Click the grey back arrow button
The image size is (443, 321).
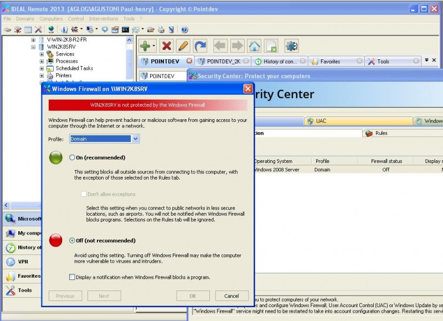click(x=220, y=46)
